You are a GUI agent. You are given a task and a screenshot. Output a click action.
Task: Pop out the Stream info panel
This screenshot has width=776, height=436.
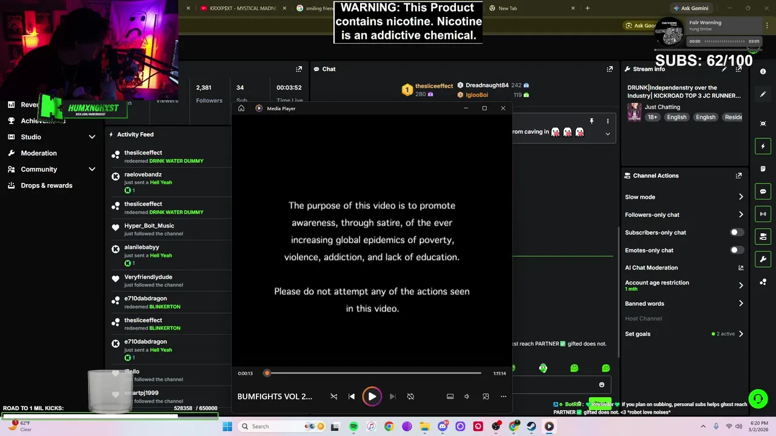738,69
